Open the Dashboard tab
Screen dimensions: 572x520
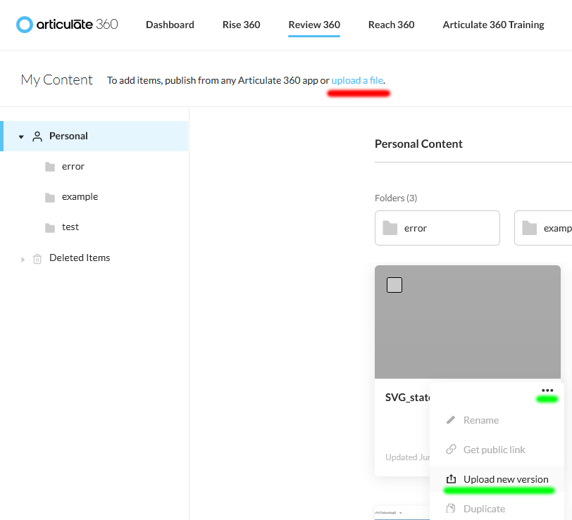coord(170,25)
